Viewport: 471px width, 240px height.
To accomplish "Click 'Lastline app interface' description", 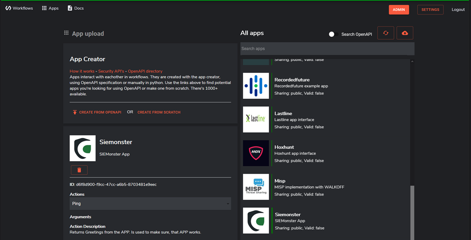I will (294, 120).
